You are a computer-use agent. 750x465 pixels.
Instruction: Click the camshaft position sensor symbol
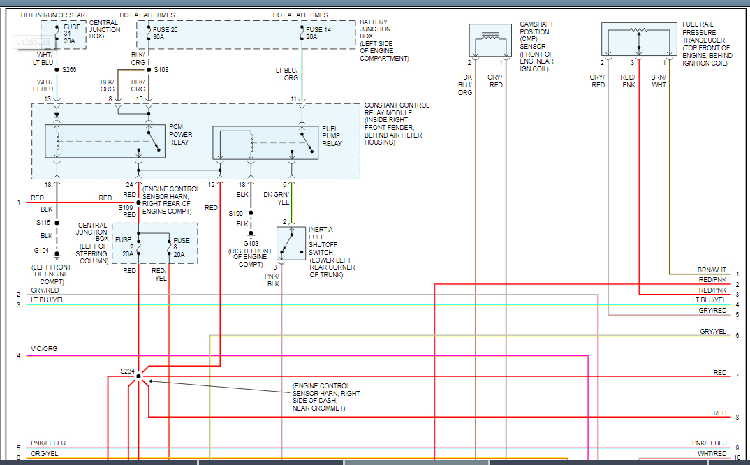tap(490, 40)
